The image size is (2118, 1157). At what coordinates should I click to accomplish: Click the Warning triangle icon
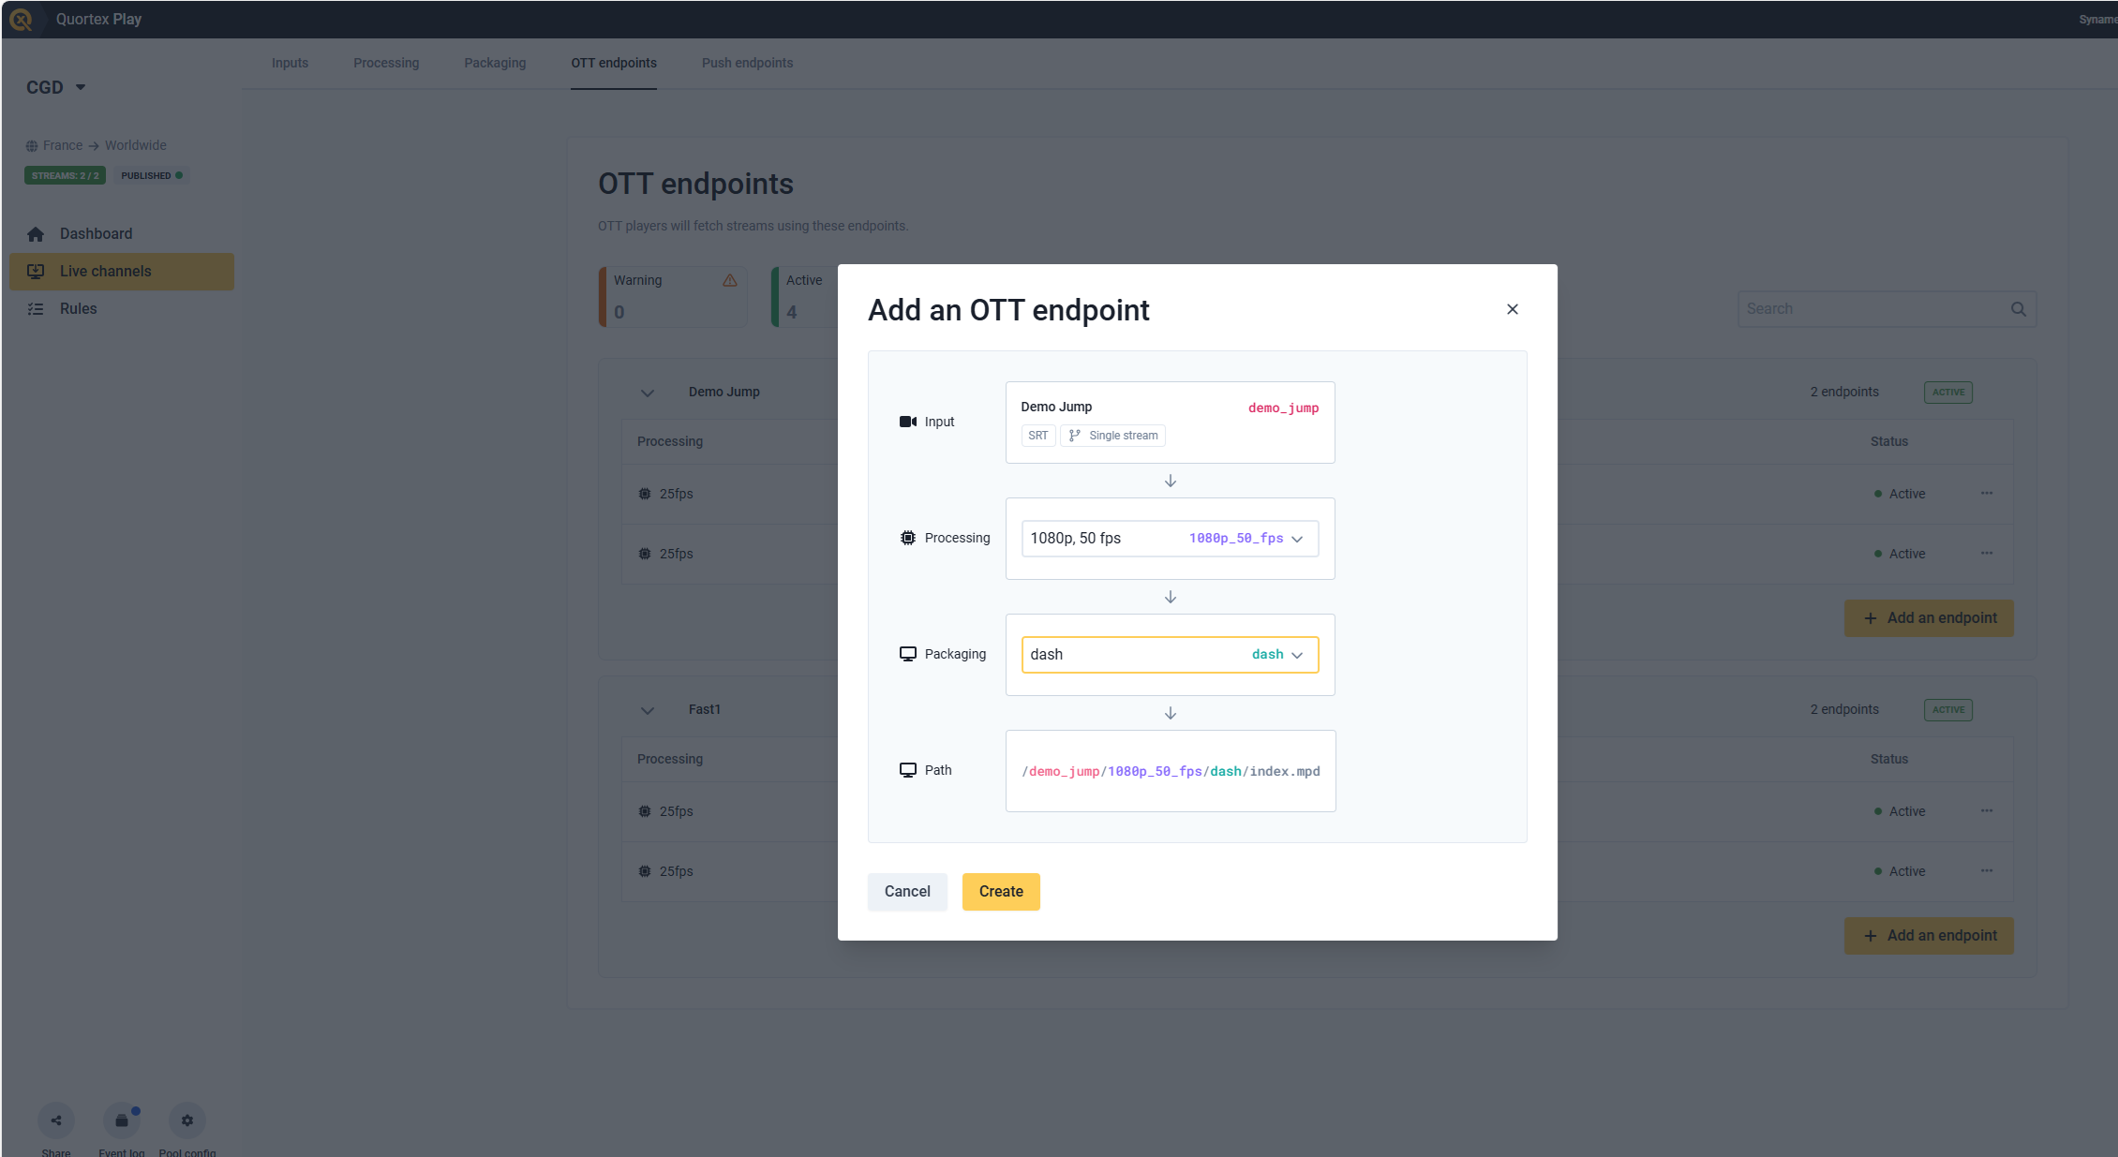[x=730, y=280]
